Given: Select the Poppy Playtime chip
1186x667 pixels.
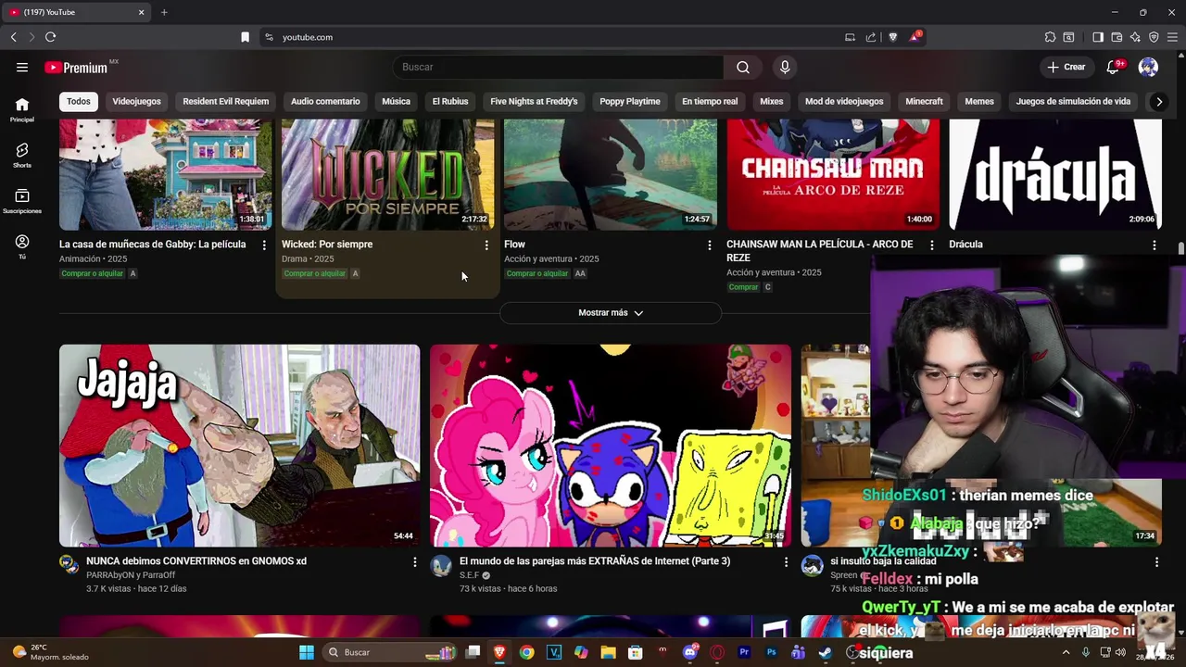Looking at the screenshot, I should pyautogui.click(x=630, y=101).
